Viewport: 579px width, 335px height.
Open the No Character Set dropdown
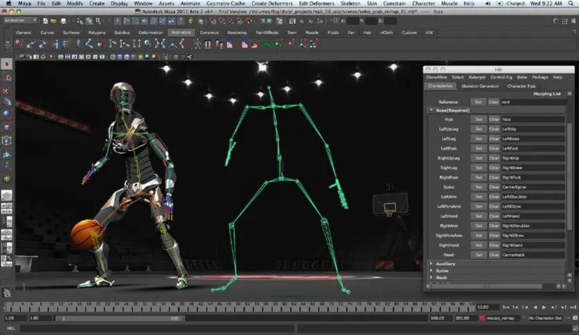[x=547, y=318]
